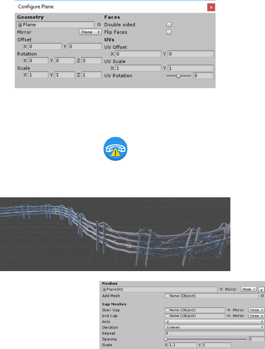Select upper spline control point in viewport
Image resolution: width=265 pixels, height=349 pixels.
(x=54, y=211)
